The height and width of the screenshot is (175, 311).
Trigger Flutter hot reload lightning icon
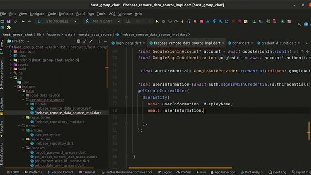(x=182, y=21)
